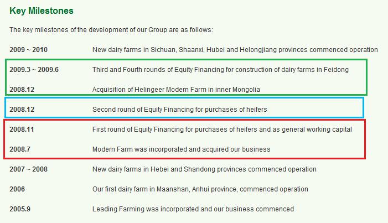Click the intro sentence about Group development milestones
388x223 pixels.
pyautogui.click(x=111, y=30)
